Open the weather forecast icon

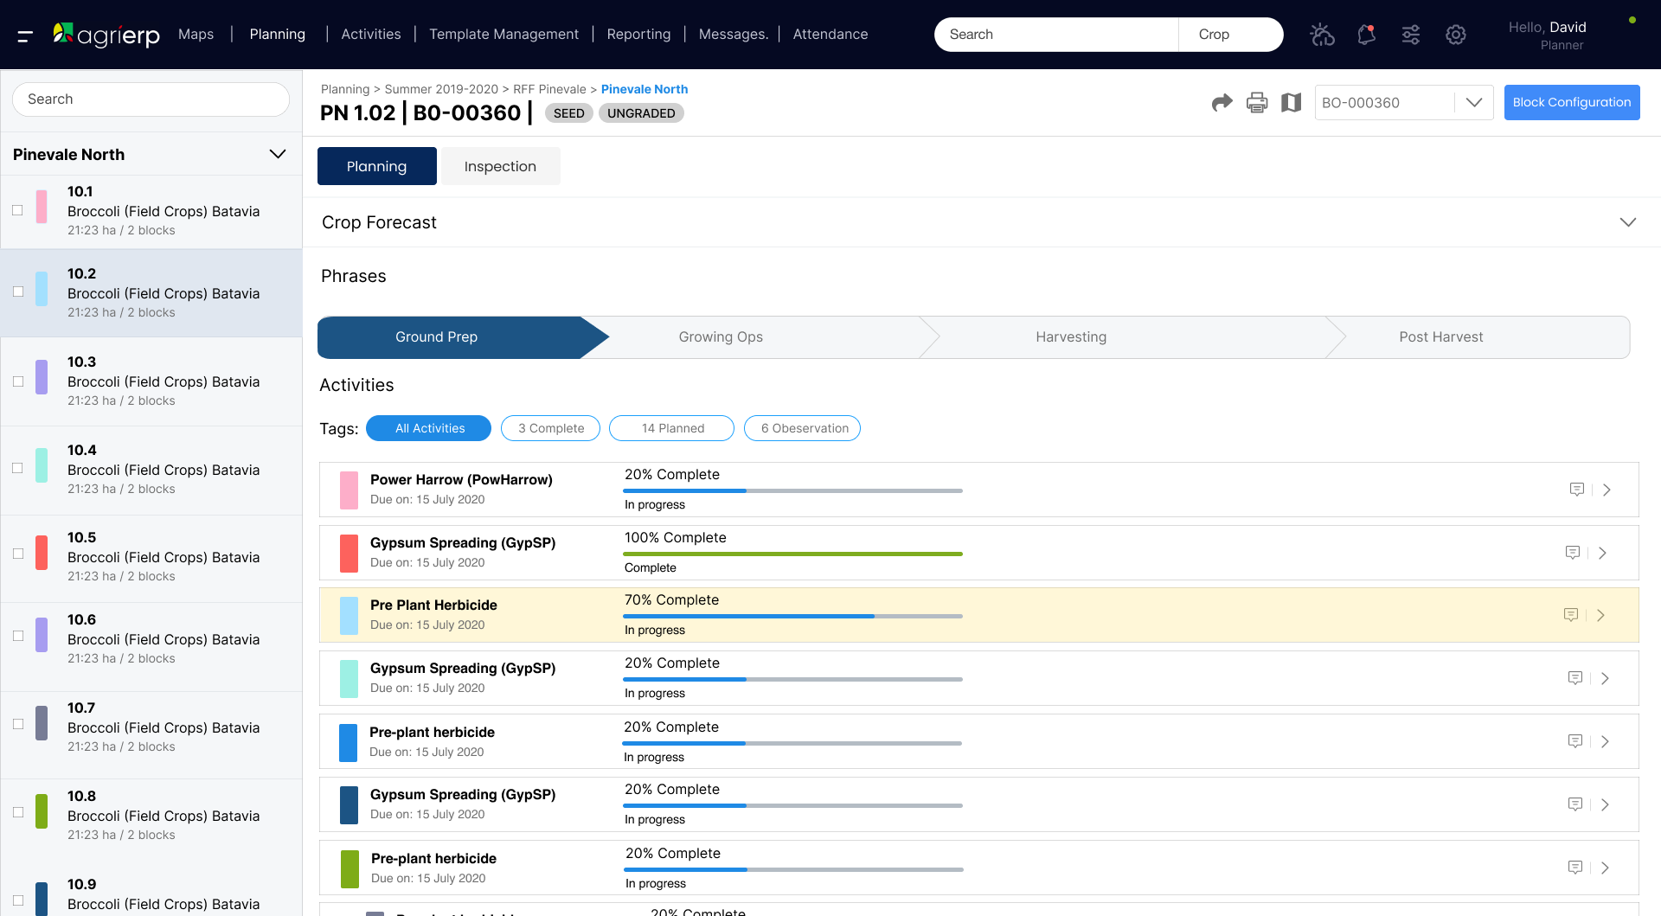1322,35
